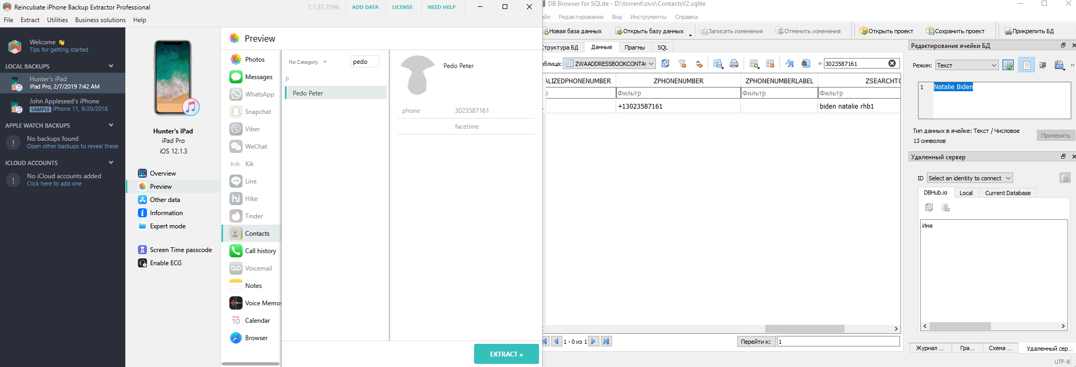This screenshot has height=367, width=1076.
Task: Switch to the Current Database tab
Action: tap(1008, 193)
